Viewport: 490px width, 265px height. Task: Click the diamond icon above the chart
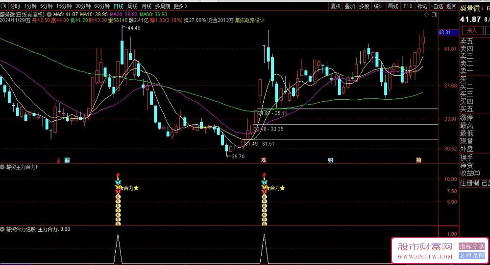pyautogui.click(x=427, y=15)
